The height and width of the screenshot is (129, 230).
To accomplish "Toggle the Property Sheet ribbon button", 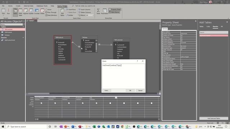I will [x=115, y=9].
